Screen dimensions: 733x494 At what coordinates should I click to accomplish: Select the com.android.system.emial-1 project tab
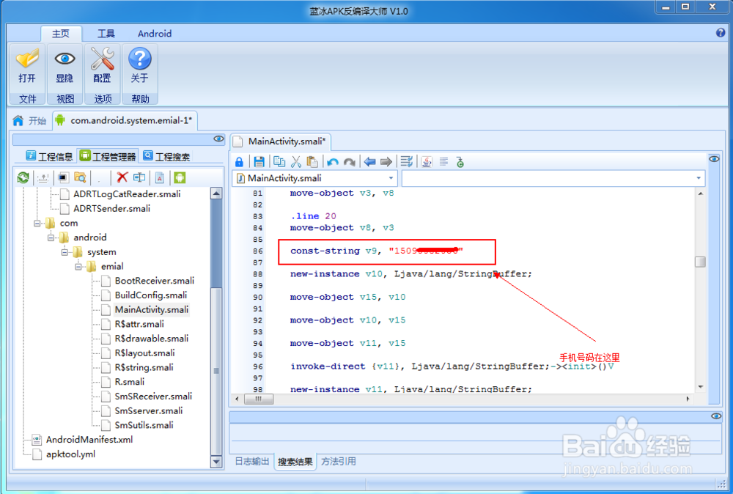click(125, 121)
